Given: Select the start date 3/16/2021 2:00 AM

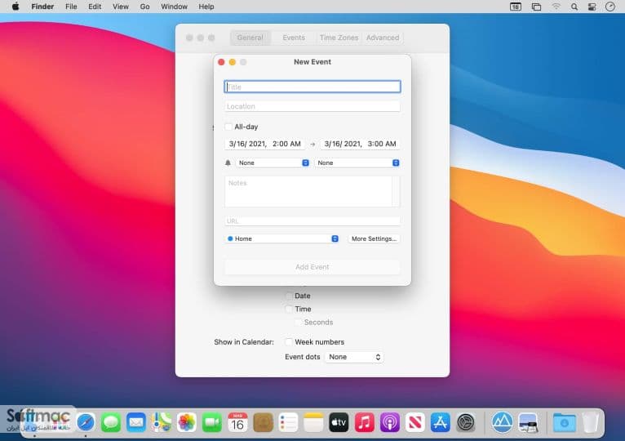Looking at the screenshot, I should (264, 144).
